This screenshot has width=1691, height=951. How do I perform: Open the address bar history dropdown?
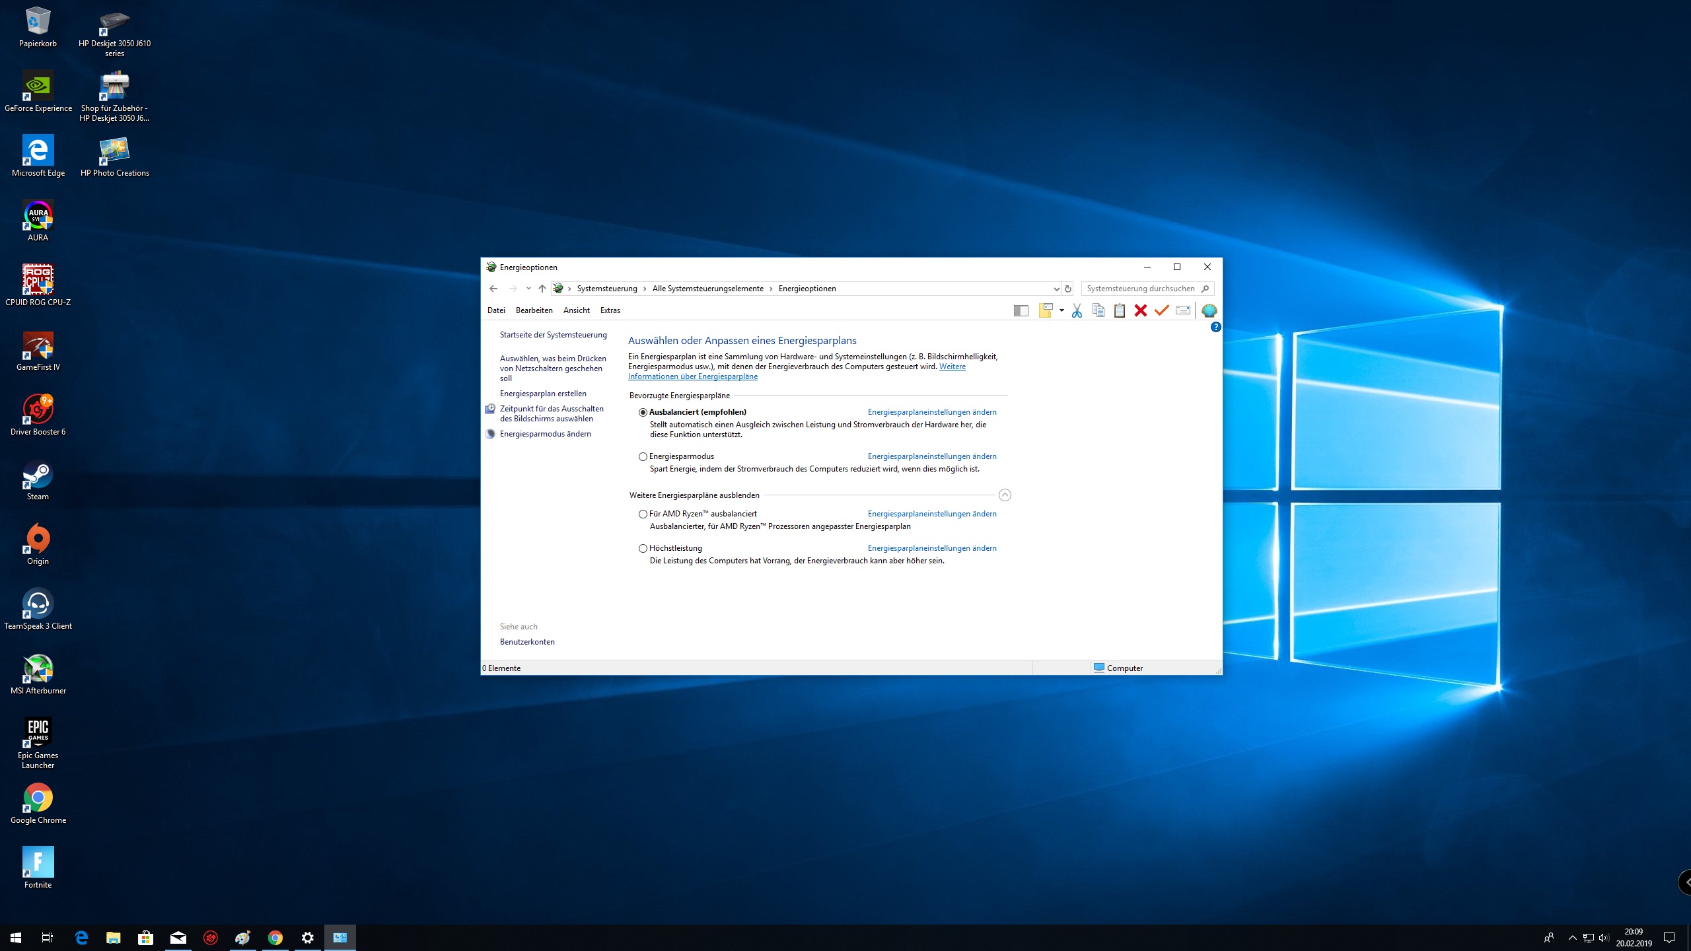click(1056, 289)
